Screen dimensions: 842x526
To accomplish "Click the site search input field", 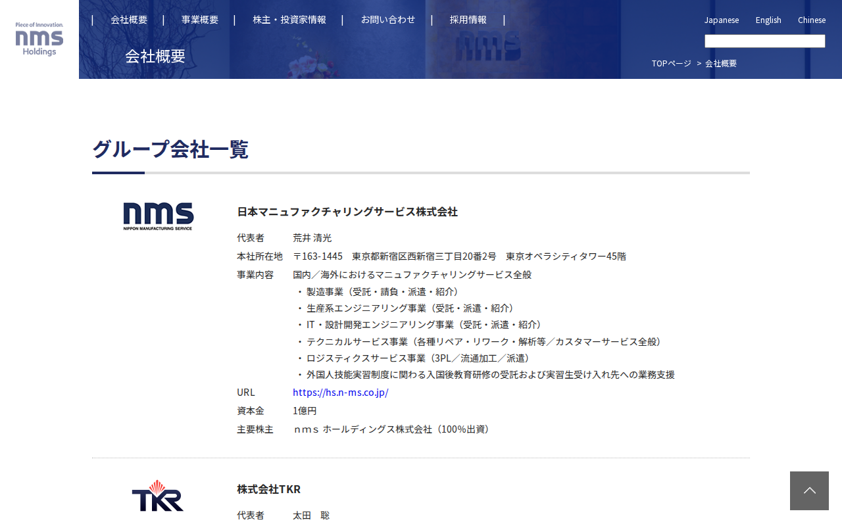I will click(765, 41).
